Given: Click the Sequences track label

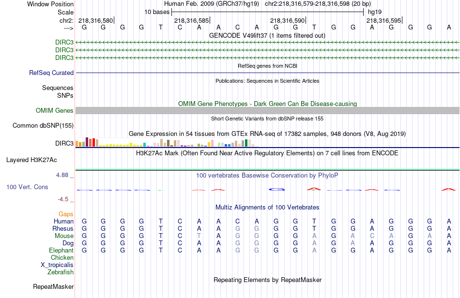Looking at the screenshot, I should coord(58,88).
